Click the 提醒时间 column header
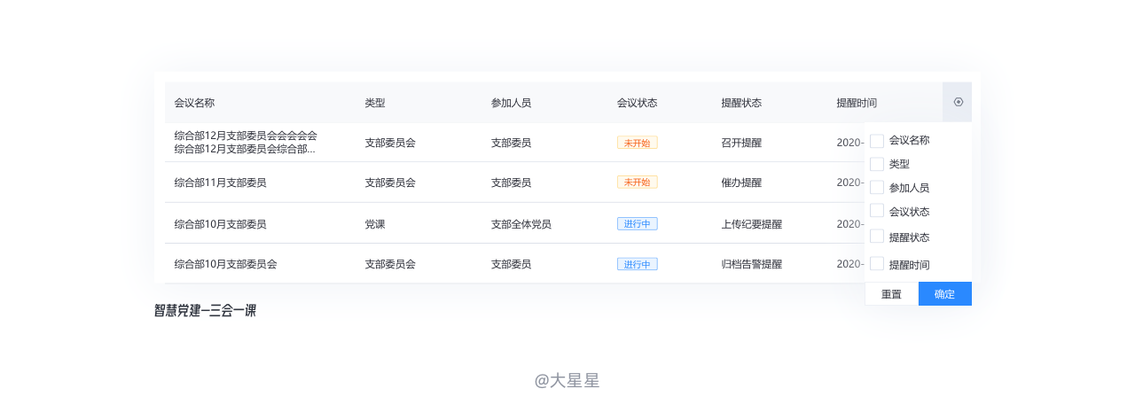The image size is (1135, 404). click(856, 103)
